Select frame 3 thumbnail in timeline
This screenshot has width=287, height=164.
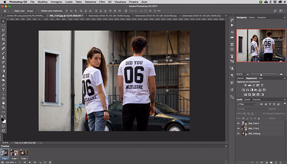(x=24, y=153)
